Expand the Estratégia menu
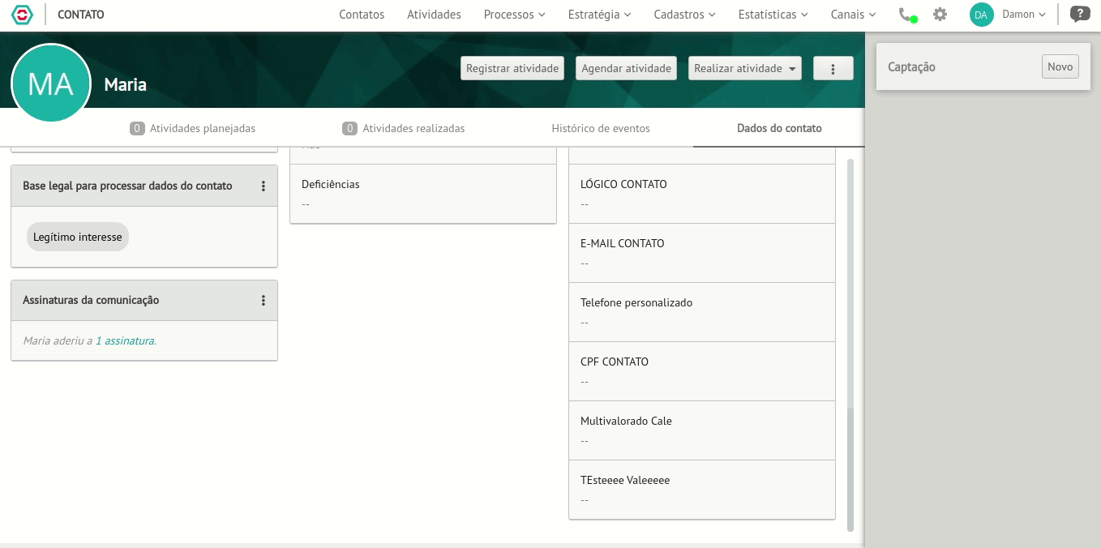The image size is (1101, 548). (x=599, y=15)
